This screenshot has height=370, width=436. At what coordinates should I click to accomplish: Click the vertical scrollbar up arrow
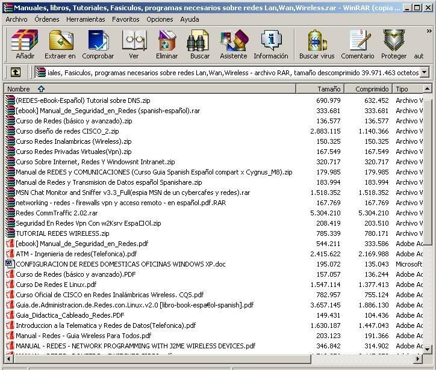click(428, 89)
